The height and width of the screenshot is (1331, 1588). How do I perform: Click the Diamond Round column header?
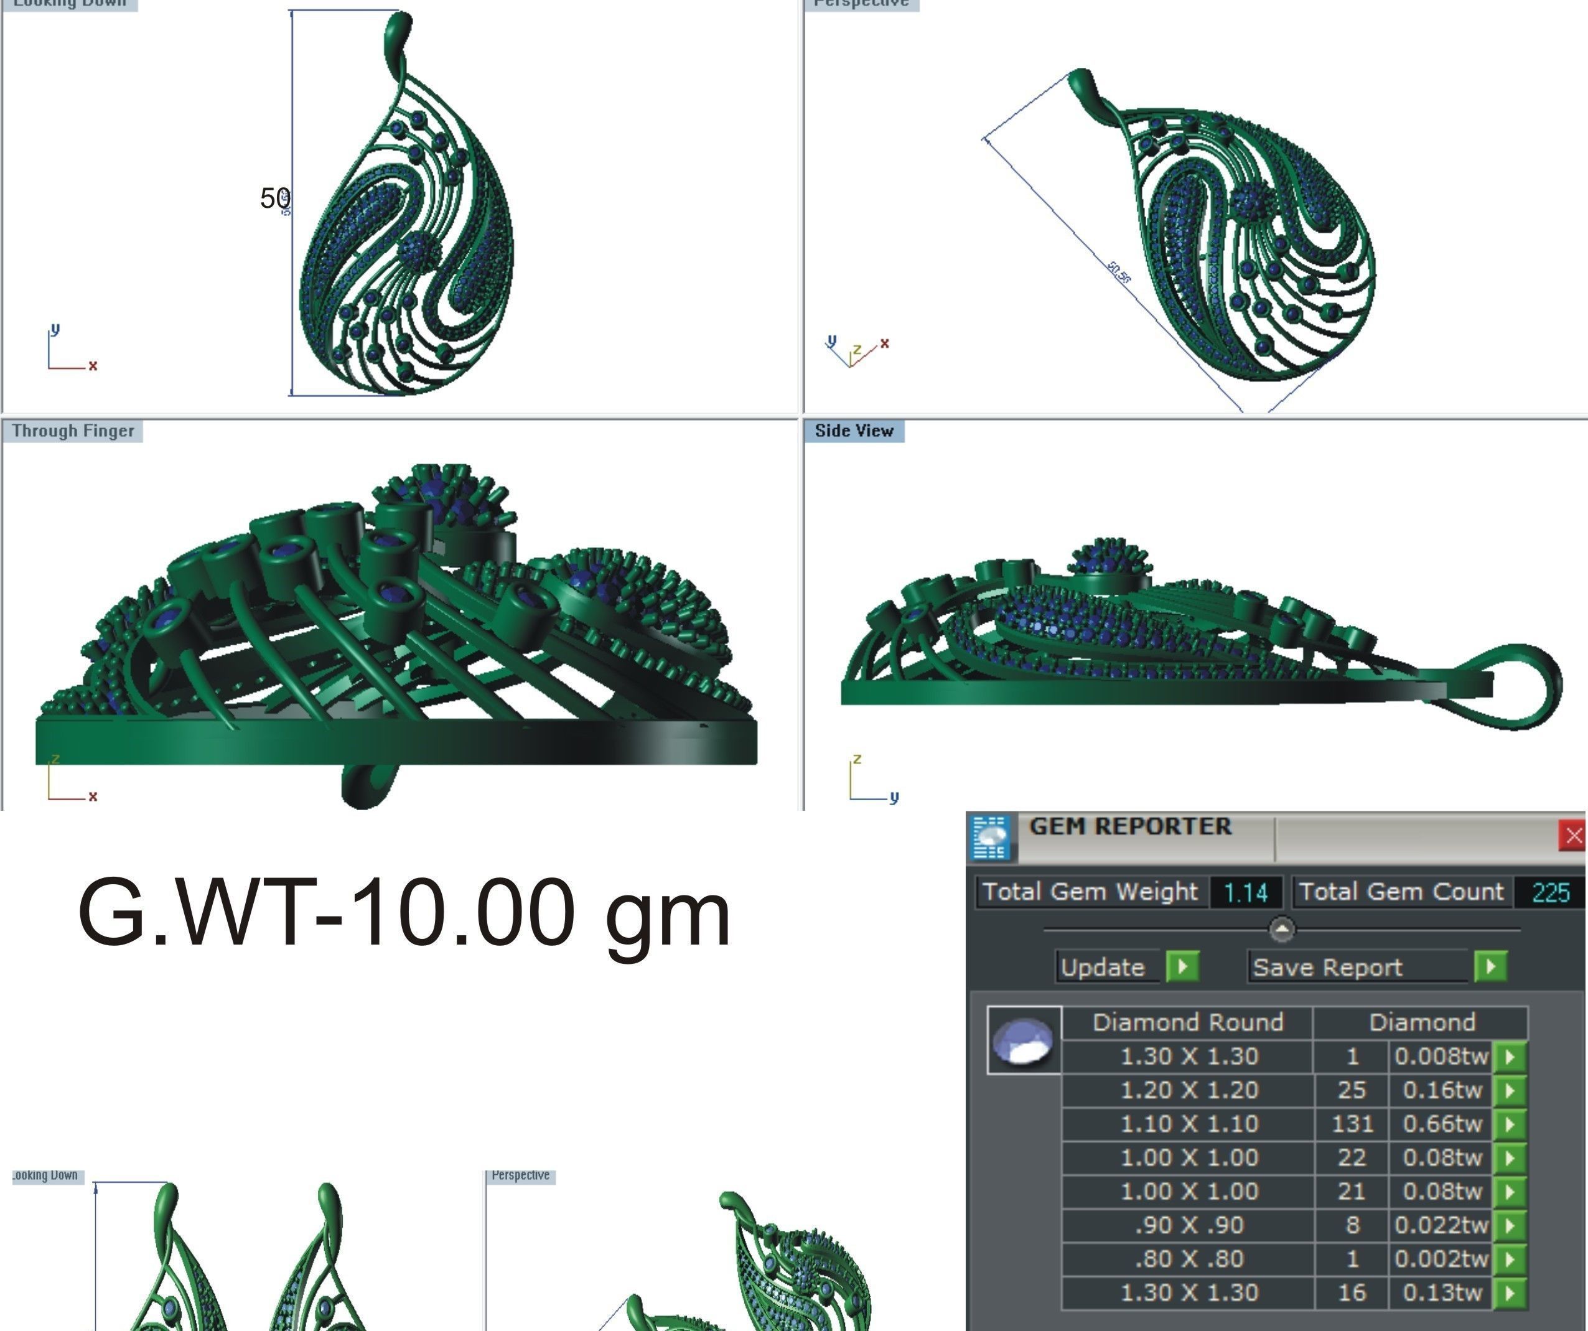(1188, 1022)
